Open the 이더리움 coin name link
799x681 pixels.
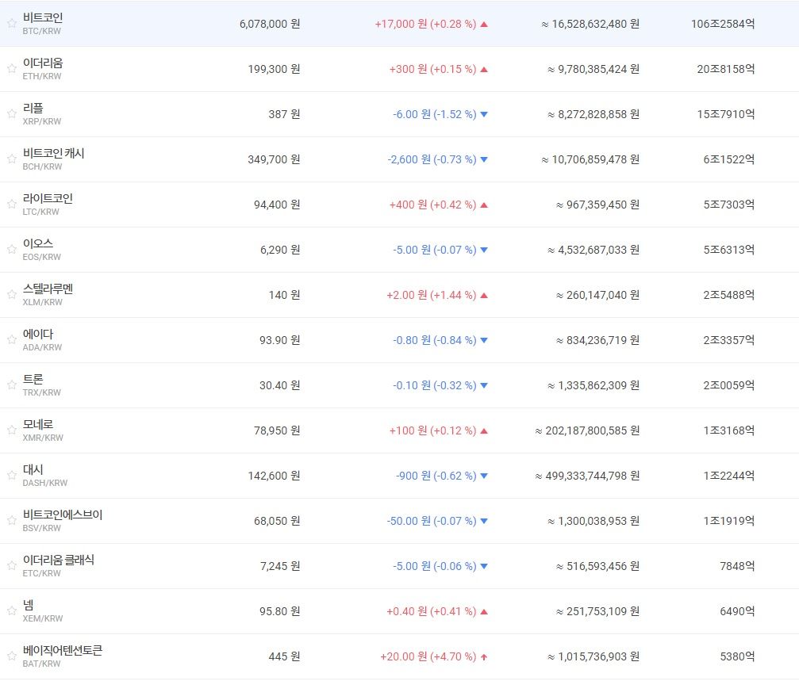[x=43, y=63]
